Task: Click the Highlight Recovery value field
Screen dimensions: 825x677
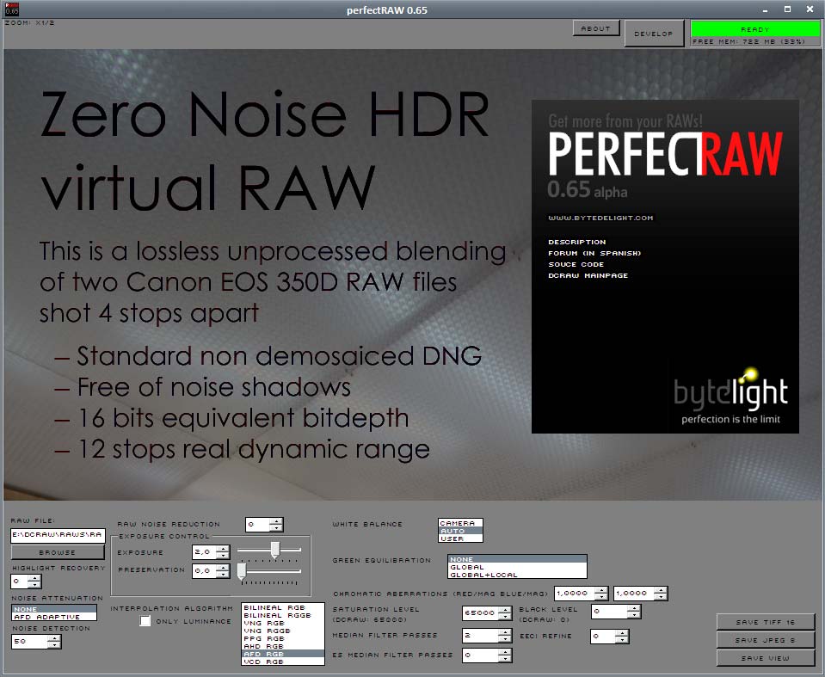Action: 20,582
